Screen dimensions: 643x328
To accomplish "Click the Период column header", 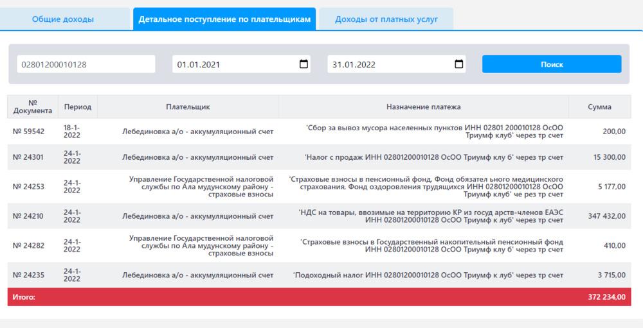I will pyautogui.click(x=78, y=107).
